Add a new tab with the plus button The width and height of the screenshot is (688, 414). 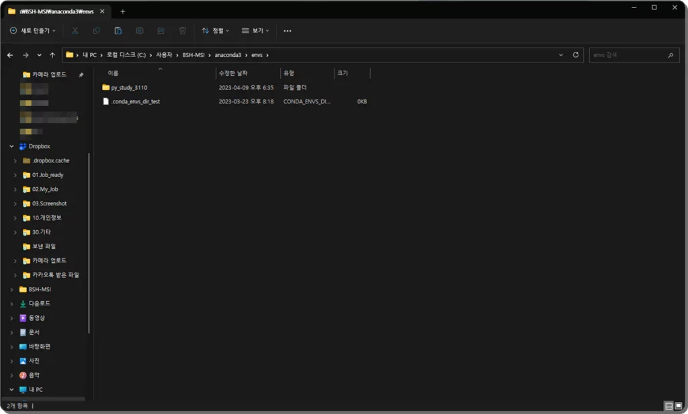(122, 11)
